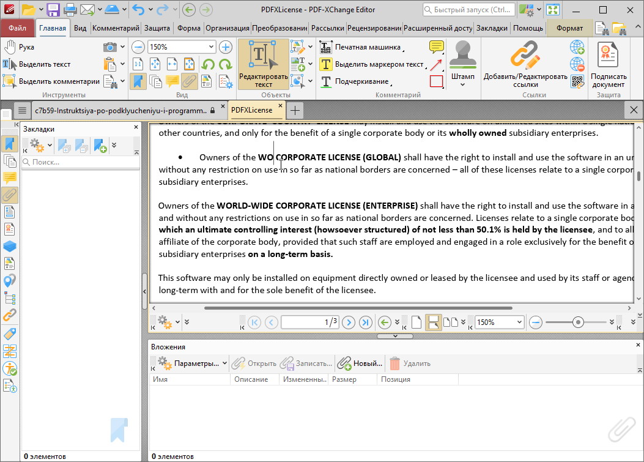The width and height of the screenshot is (644, 462).
Task: Toggle the comments pane button in ribbon
Action: [x=172, y=81]
